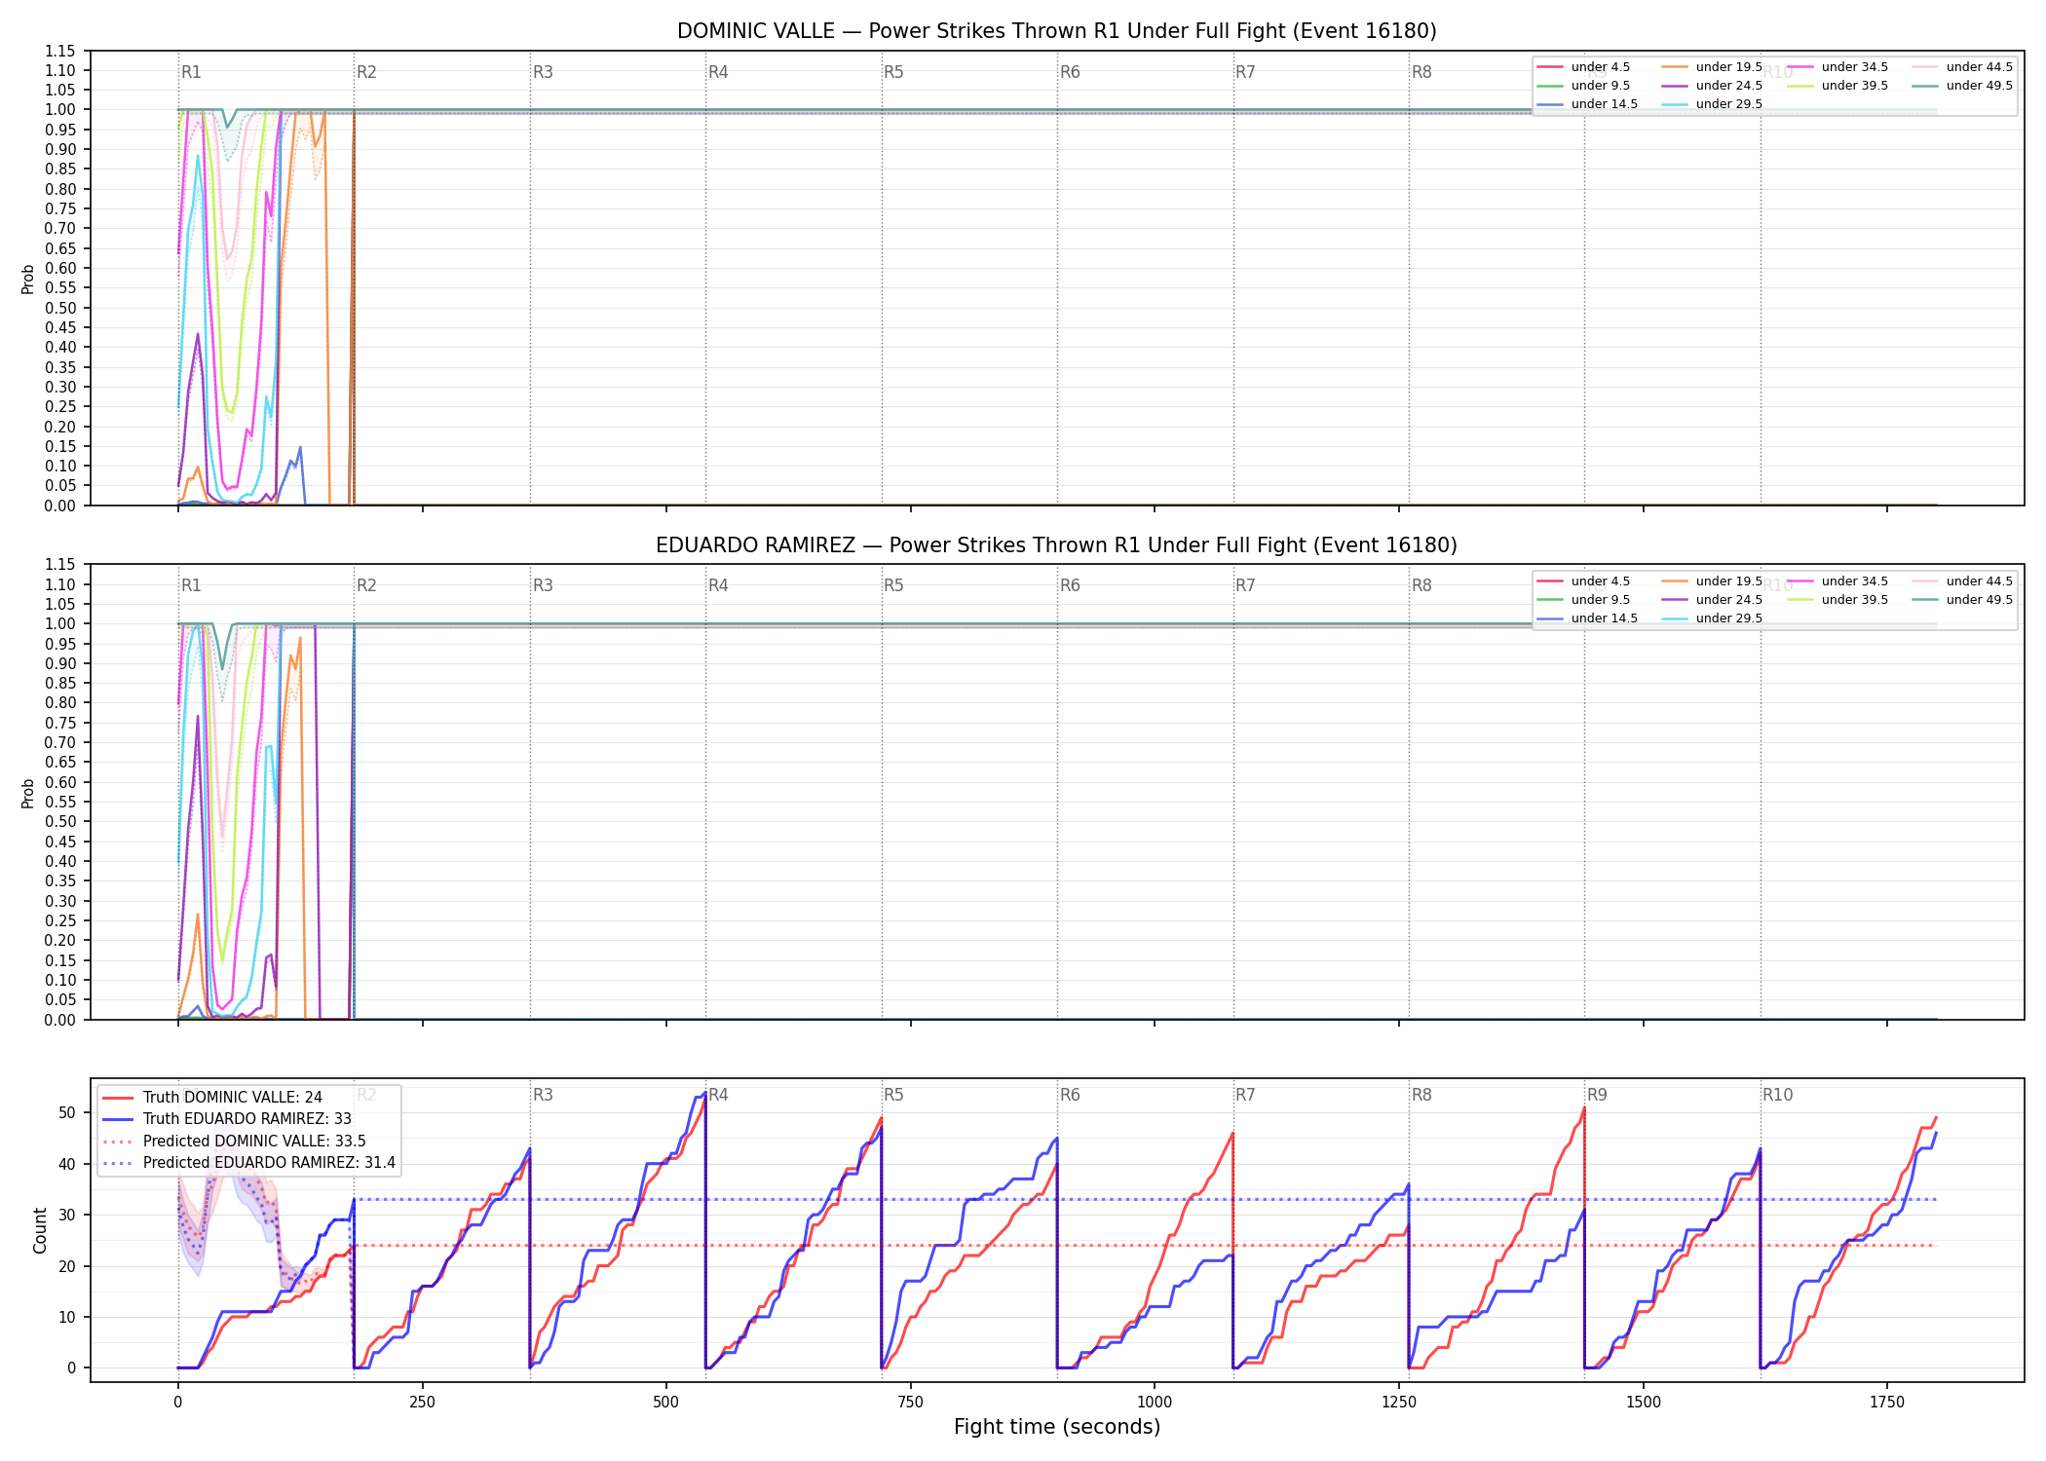Click R3 round marker in Count chart
2046x1461 pixels.
(543, 1095)
